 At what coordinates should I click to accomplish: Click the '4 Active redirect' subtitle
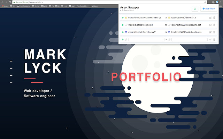point(127,10)
